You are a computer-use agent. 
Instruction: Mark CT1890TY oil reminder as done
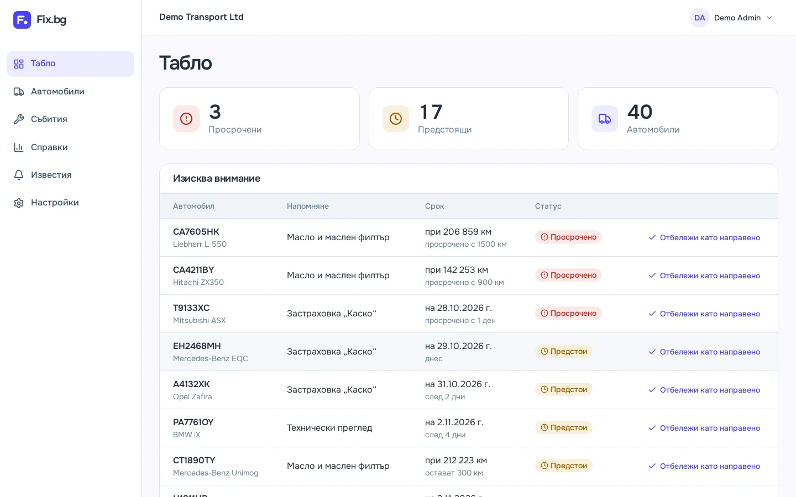tap(704, 466)
